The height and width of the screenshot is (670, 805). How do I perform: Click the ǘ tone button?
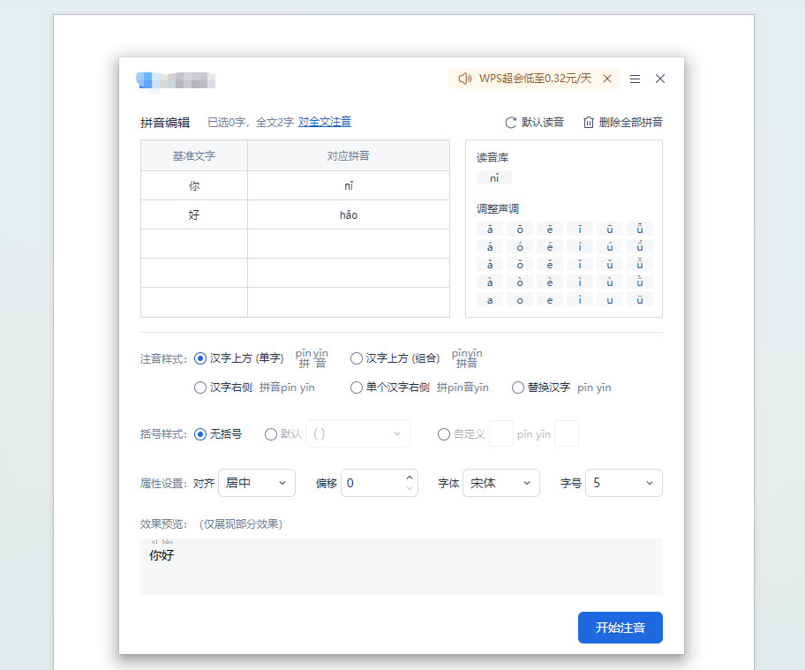[640, 246]
